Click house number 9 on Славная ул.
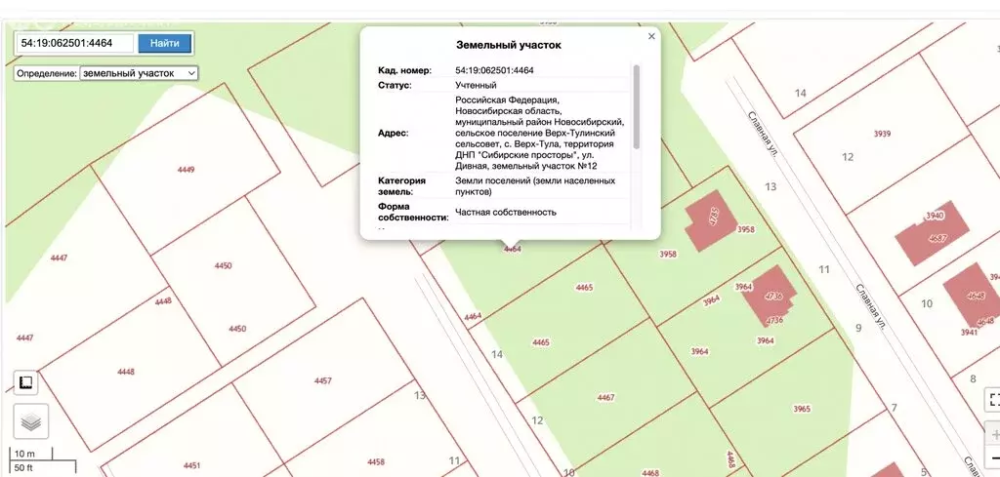Screen dimensions: 1000x477 pyautogui.click(x=858, y=328)
